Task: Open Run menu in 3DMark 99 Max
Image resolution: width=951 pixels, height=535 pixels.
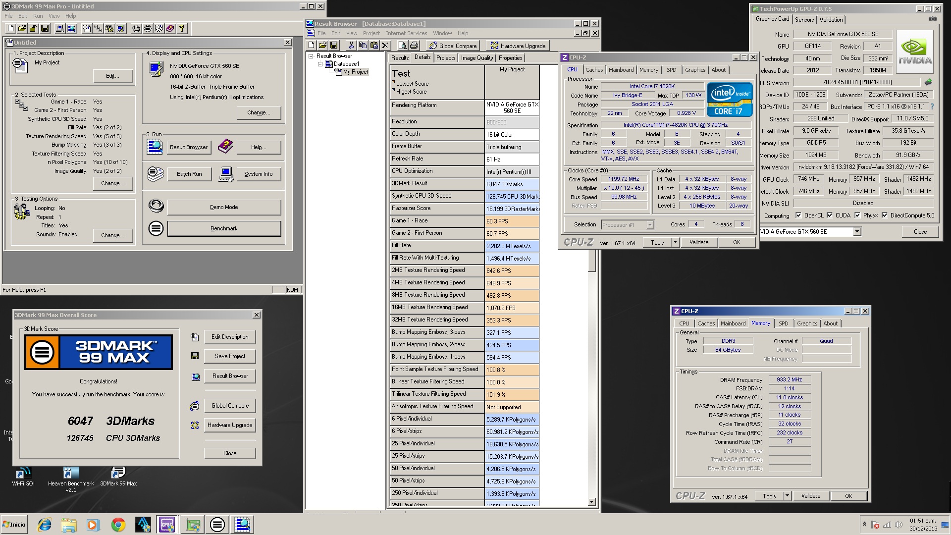Action: click(x=38, y=16)
